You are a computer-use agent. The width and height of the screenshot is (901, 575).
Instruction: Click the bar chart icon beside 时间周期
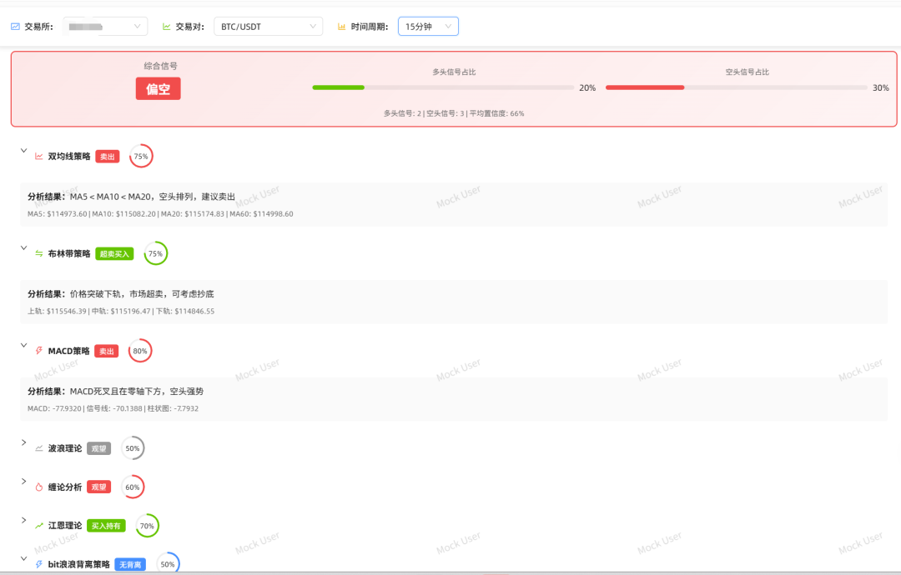tap(341, 27)
